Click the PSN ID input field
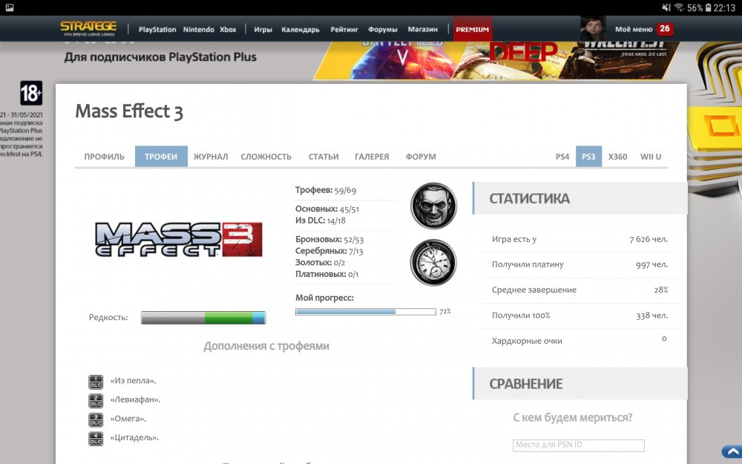 click(x=578, y=445)
